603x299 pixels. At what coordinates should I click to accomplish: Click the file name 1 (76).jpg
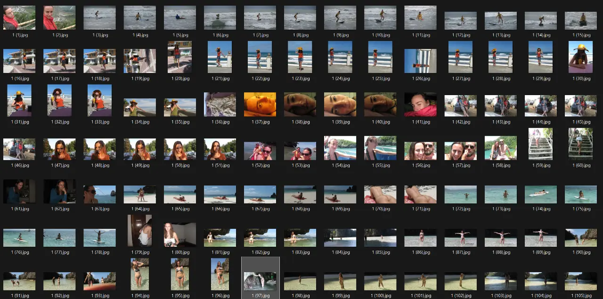pyautogui.click(x=19, y=252)
